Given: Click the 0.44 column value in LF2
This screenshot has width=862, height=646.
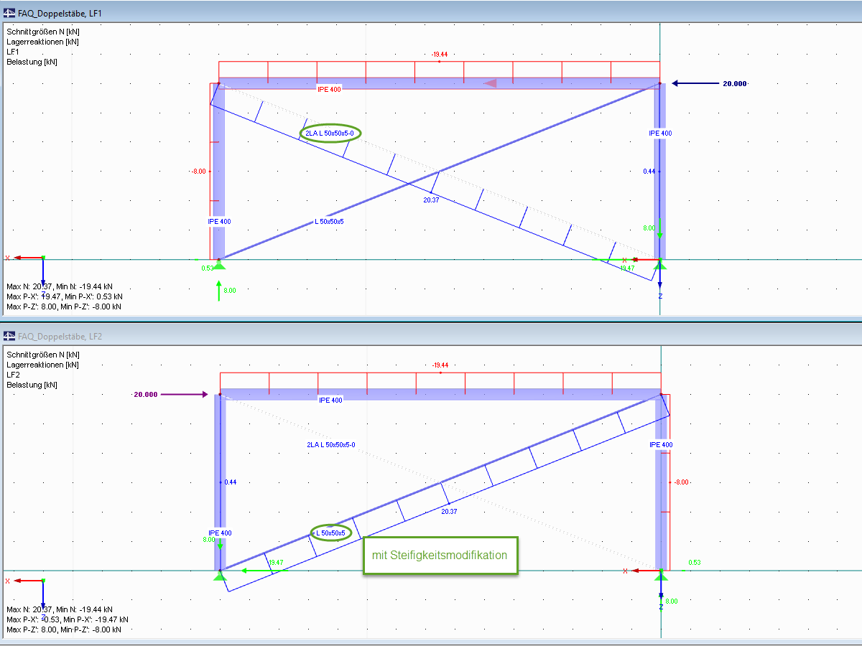Looking at the screenshot, I should 231,482.
